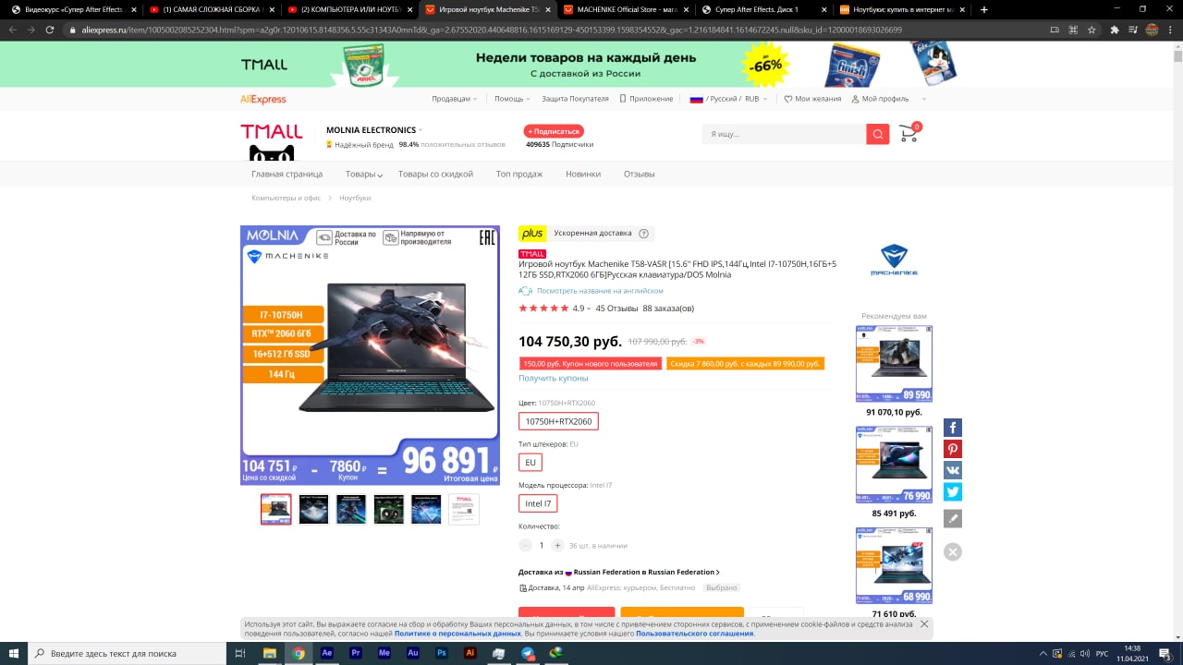Launch After Effects from taskbar
The height and width of the screenshot is (665, 1183).
pyautogui.click(x=327, y=653)
